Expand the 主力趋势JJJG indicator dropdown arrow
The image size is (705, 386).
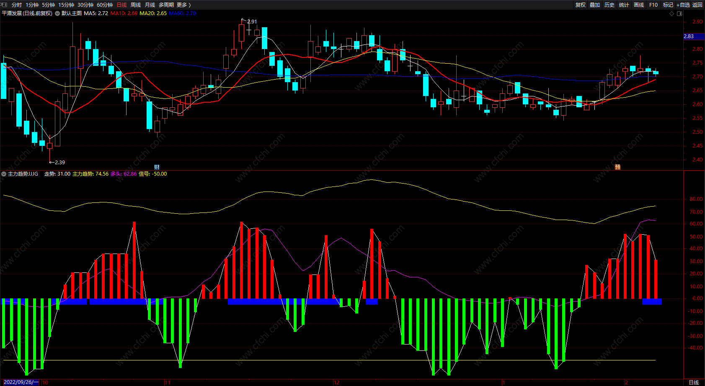coord(4,174)
